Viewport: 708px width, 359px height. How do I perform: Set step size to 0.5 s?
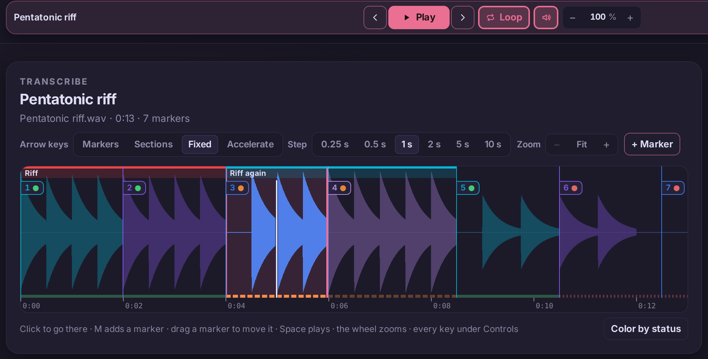(x=375, y=144)
